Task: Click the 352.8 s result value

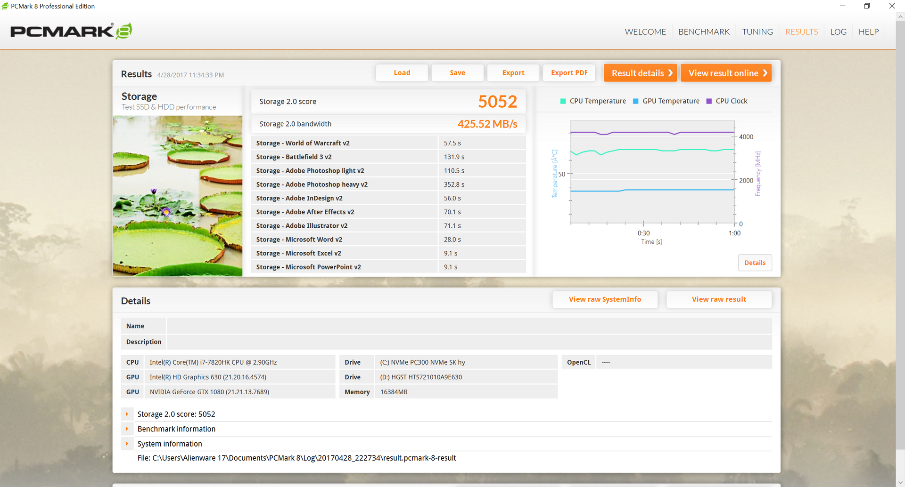Action: coord(454,184)
